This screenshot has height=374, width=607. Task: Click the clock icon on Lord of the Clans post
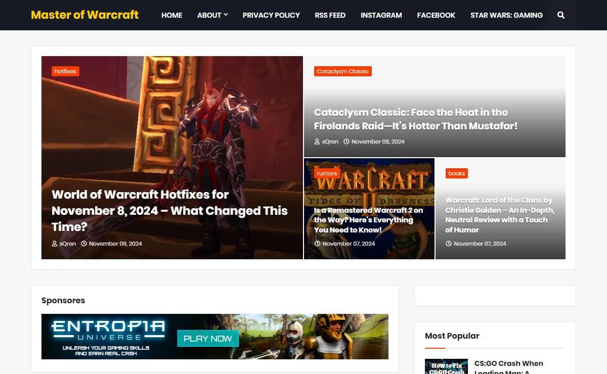pos(449,244)
